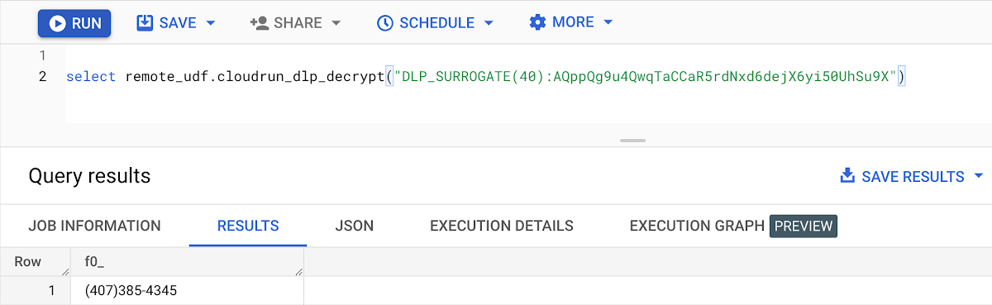Screen dimensions: 992x305
Task: Open the SCHEDULE dropdown arrow
Action: (x=489, y=23)
